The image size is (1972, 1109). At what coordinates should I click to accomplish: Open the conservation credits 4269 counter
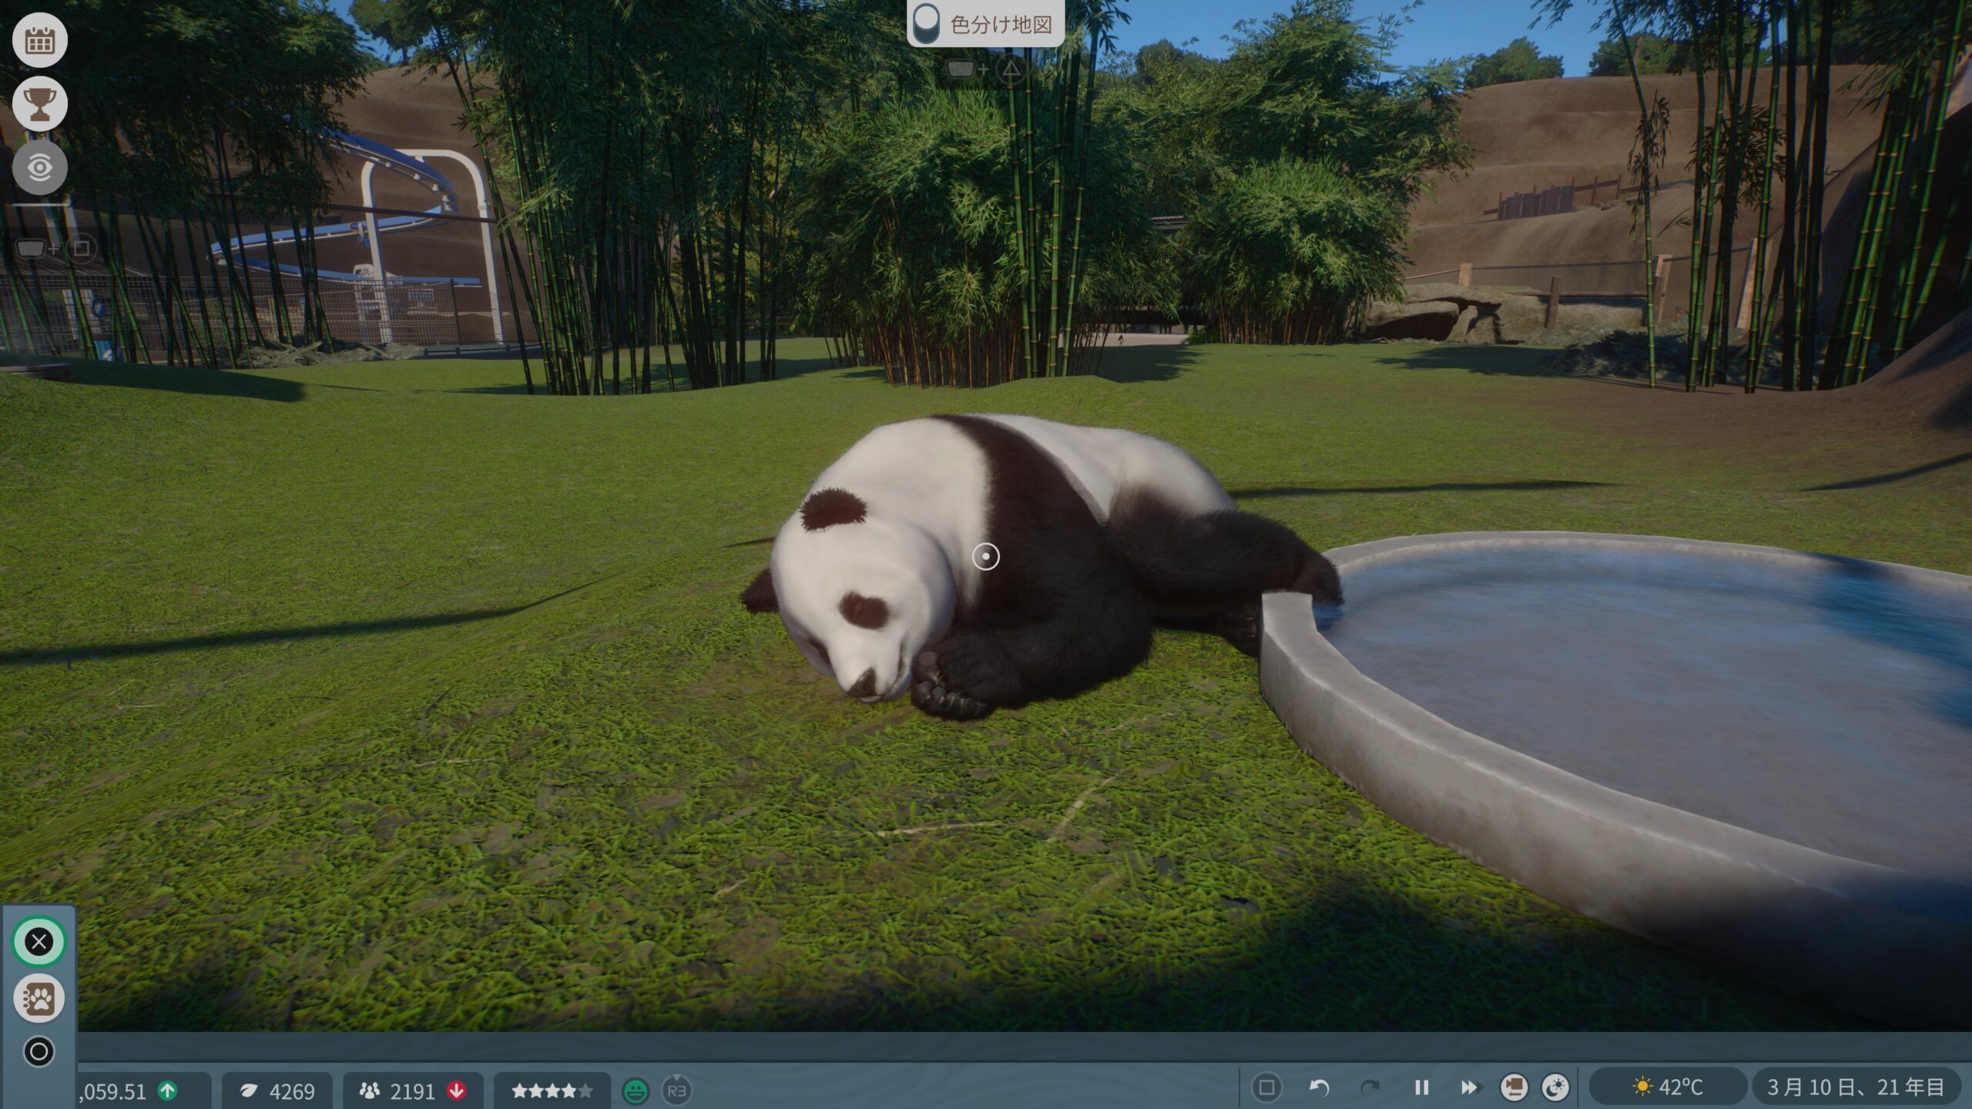[277, 1091]
